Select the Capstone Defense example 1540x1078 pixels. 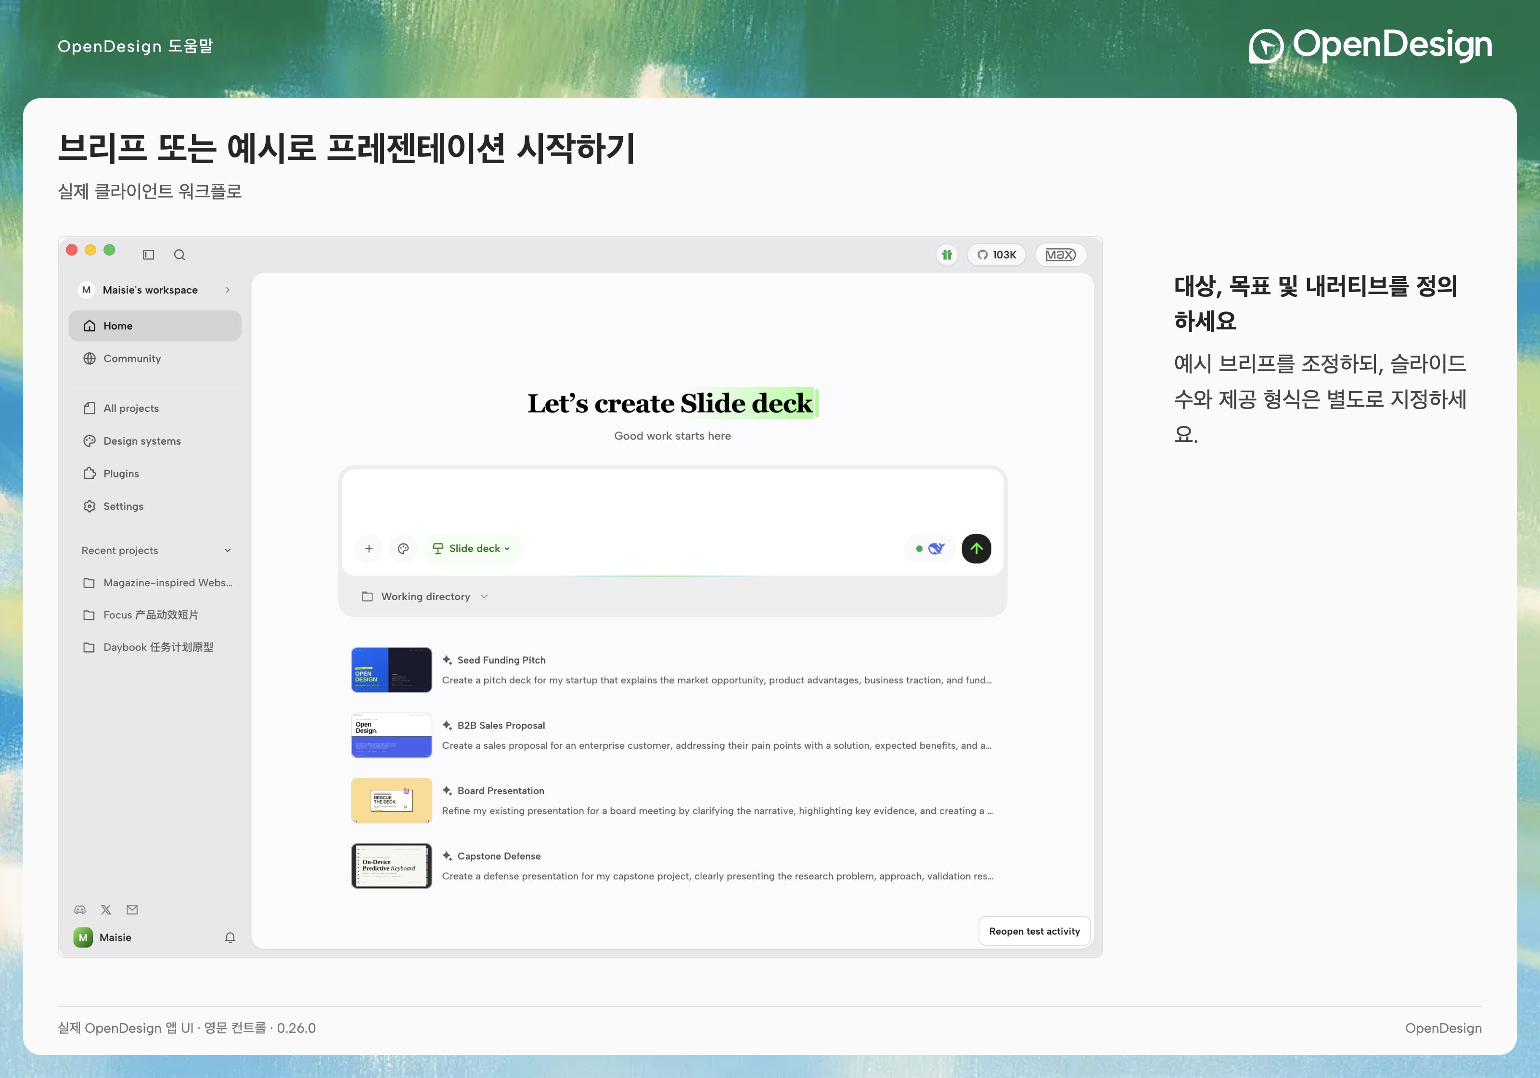[672, 866]
